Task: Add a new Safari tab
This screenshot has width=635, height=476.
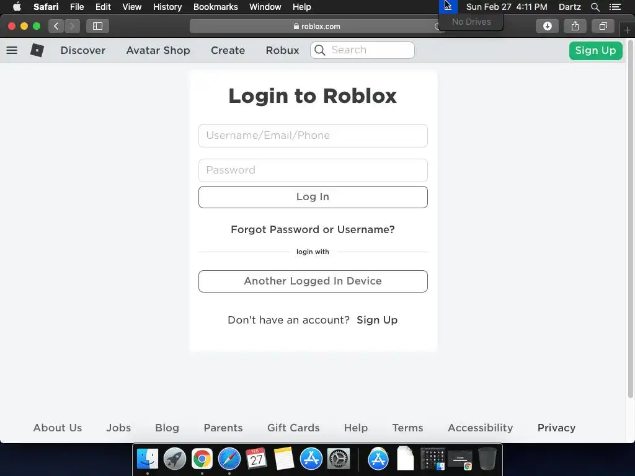Action: click(x=627, y=30)
